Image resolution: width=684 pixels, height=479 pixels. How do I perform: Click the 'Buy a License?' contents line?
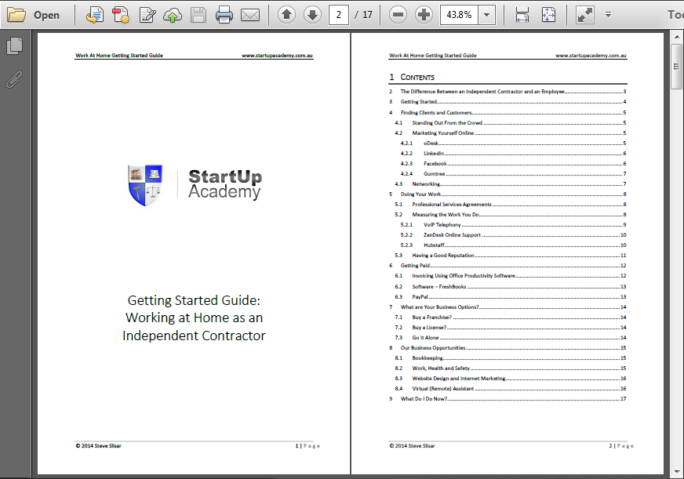pos(511,328)
